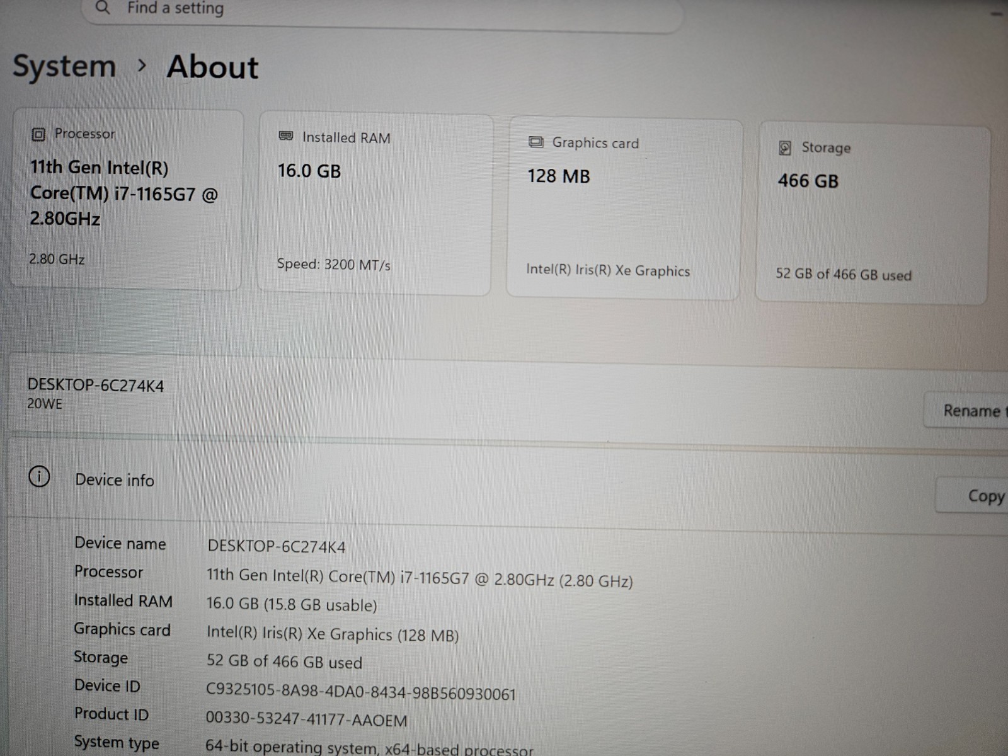Select the Device ID value
Screen dimensions: 1008x756
[x=361, y=692]
